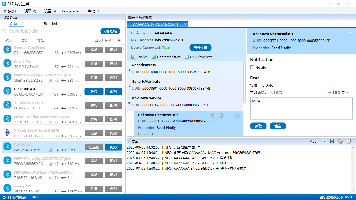
Task: Open the 设置(S) menu
Action: click(50, 11)
